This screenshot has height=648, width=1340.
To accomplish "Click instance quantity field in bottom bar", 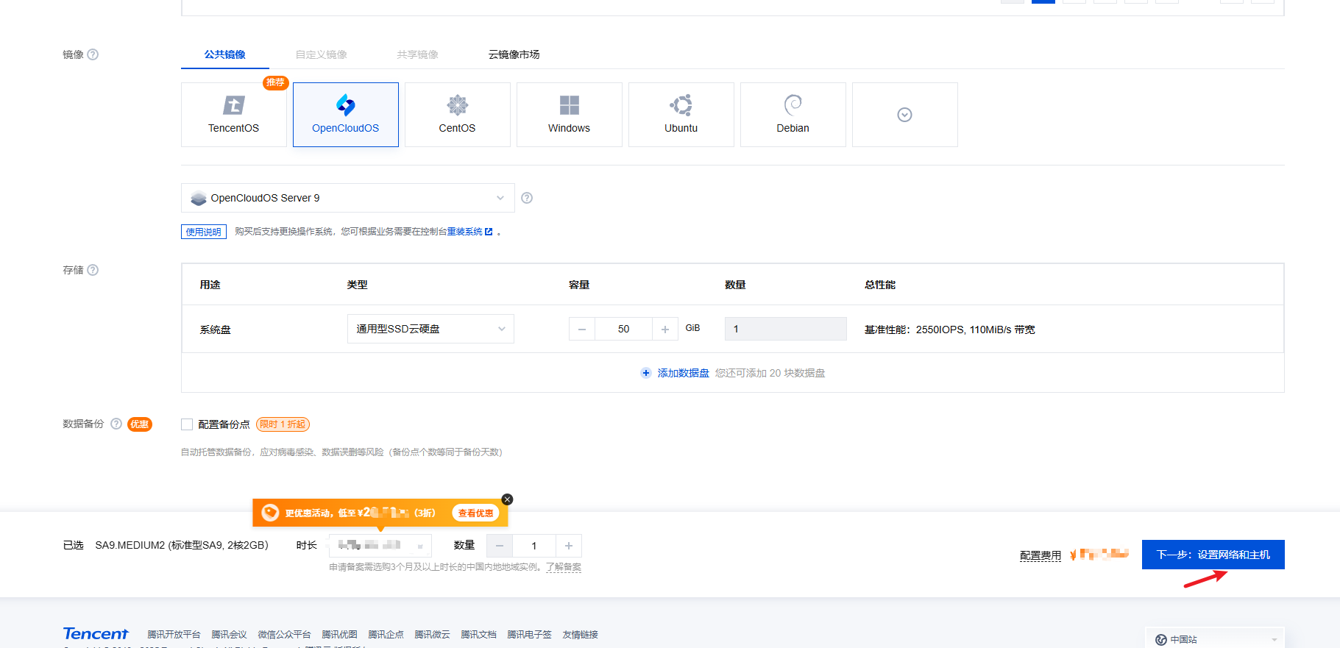I will [534, 546].
